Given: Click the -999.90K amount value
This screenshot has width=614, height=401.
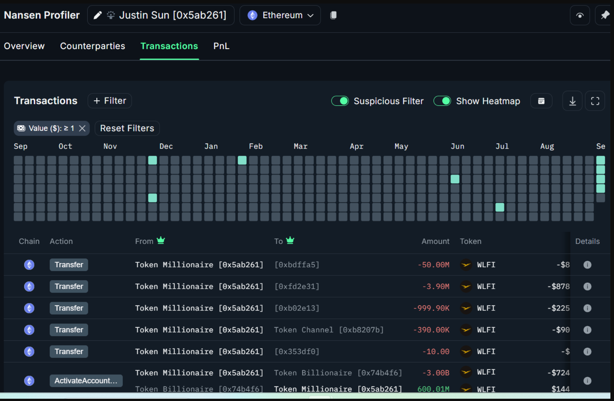Looking at the screenshot, I should (431, 308).
